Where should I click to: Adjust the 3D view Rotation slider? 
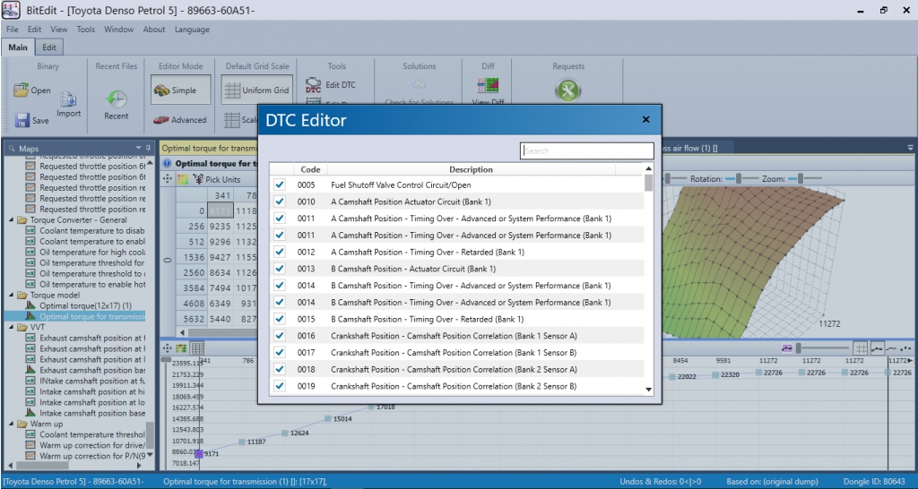click(x=739, y=178)
